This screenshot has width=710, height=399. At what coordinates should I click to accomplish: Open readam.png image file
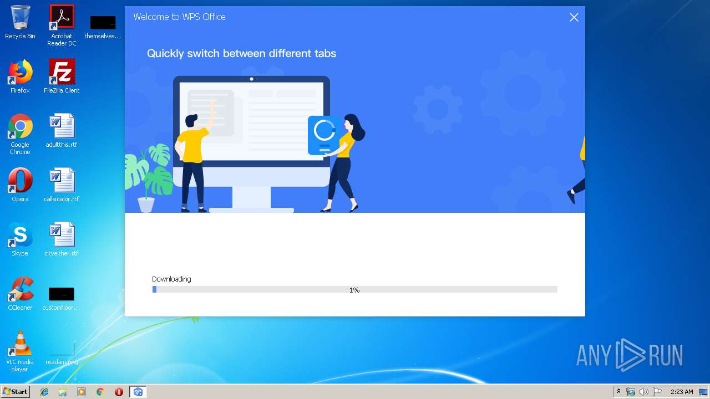click(x=62, y=354)
